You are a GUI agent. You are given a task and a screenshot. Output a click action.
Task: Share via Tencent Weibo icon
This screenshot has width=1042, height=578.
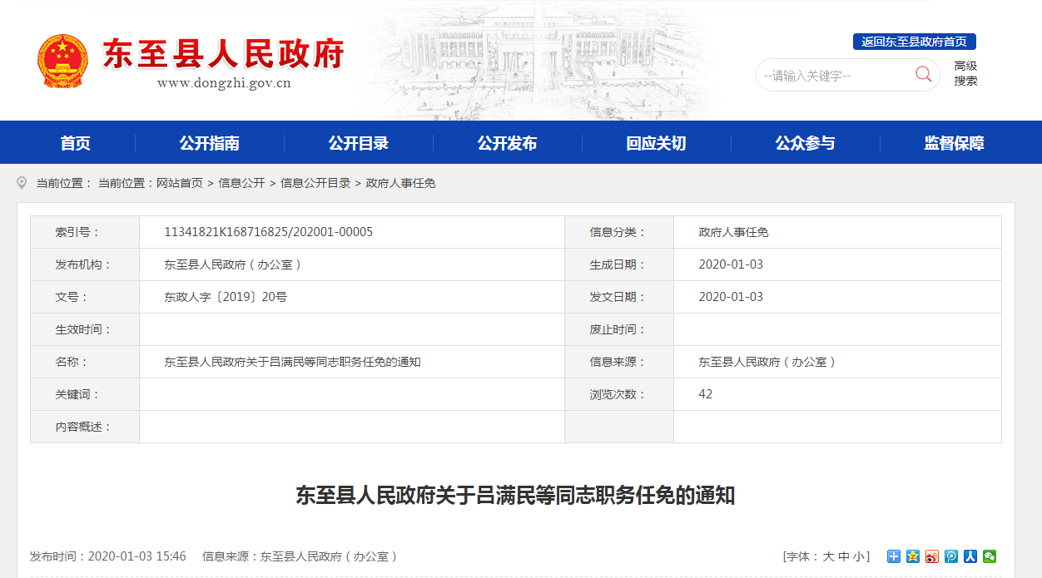(951, 556)
